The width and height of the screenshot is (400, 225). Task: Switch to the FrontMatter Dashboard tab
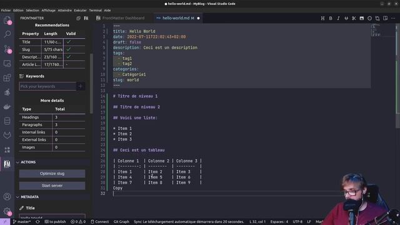coord(123,18)
